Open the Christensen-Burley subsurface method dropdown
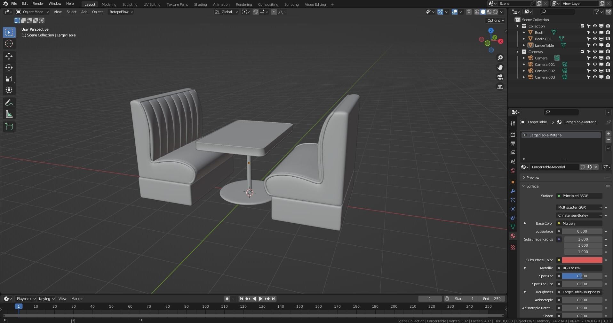Viewport: 613px width, 323px height. (579, 215)
